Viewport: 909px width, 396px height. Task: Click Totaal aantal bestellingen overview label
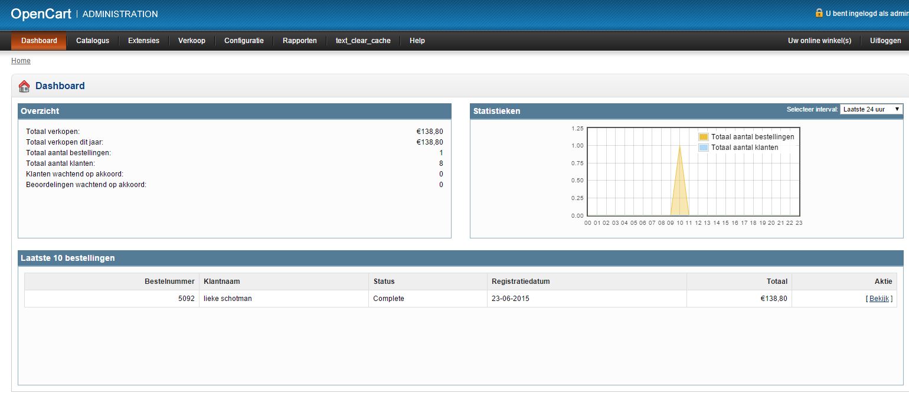tap(68, 153)
